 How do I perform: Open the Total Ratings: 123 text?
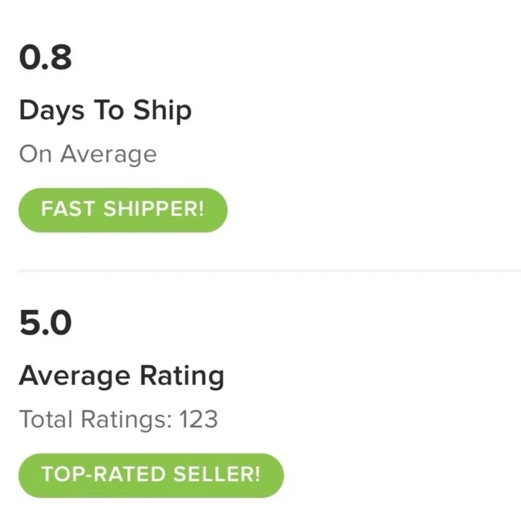(x=118, y=419)
